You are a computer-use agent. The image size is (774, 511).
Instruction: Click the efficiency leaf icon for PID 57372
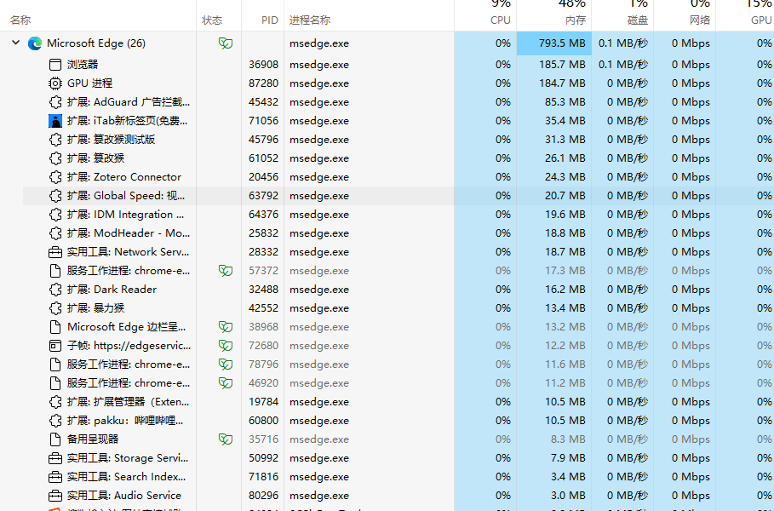point(226,271)
